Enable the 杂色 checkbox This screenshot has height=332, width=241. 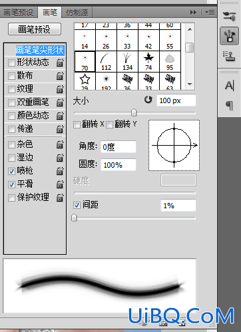[x=11, y=144]
